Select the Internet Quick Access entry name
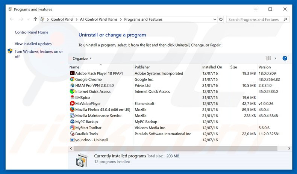 click(x=93, y=91)
